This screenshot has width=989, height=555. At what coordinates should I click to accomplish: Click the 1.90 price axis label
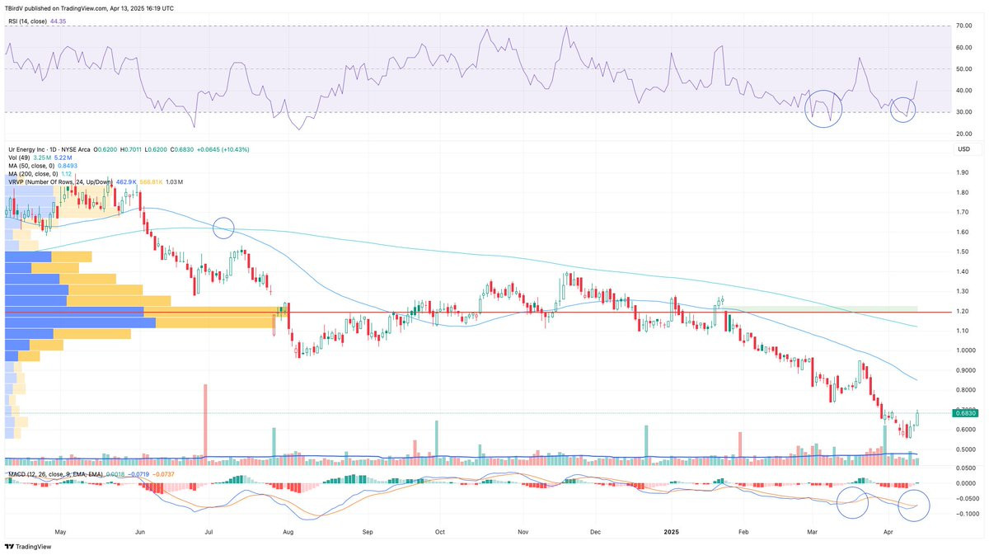[962, 172]
